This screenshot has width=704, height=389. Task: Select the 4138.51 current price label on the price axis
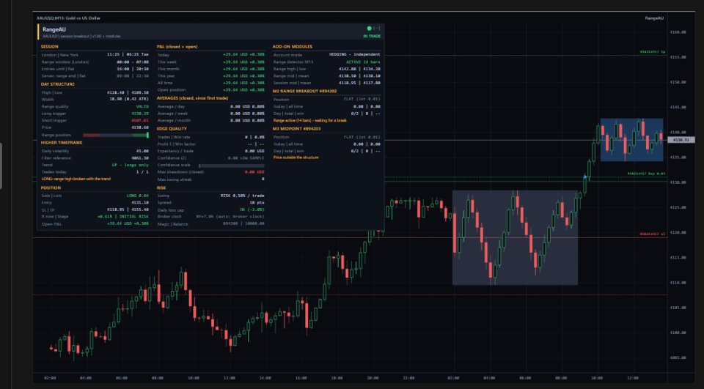(681, 140)
